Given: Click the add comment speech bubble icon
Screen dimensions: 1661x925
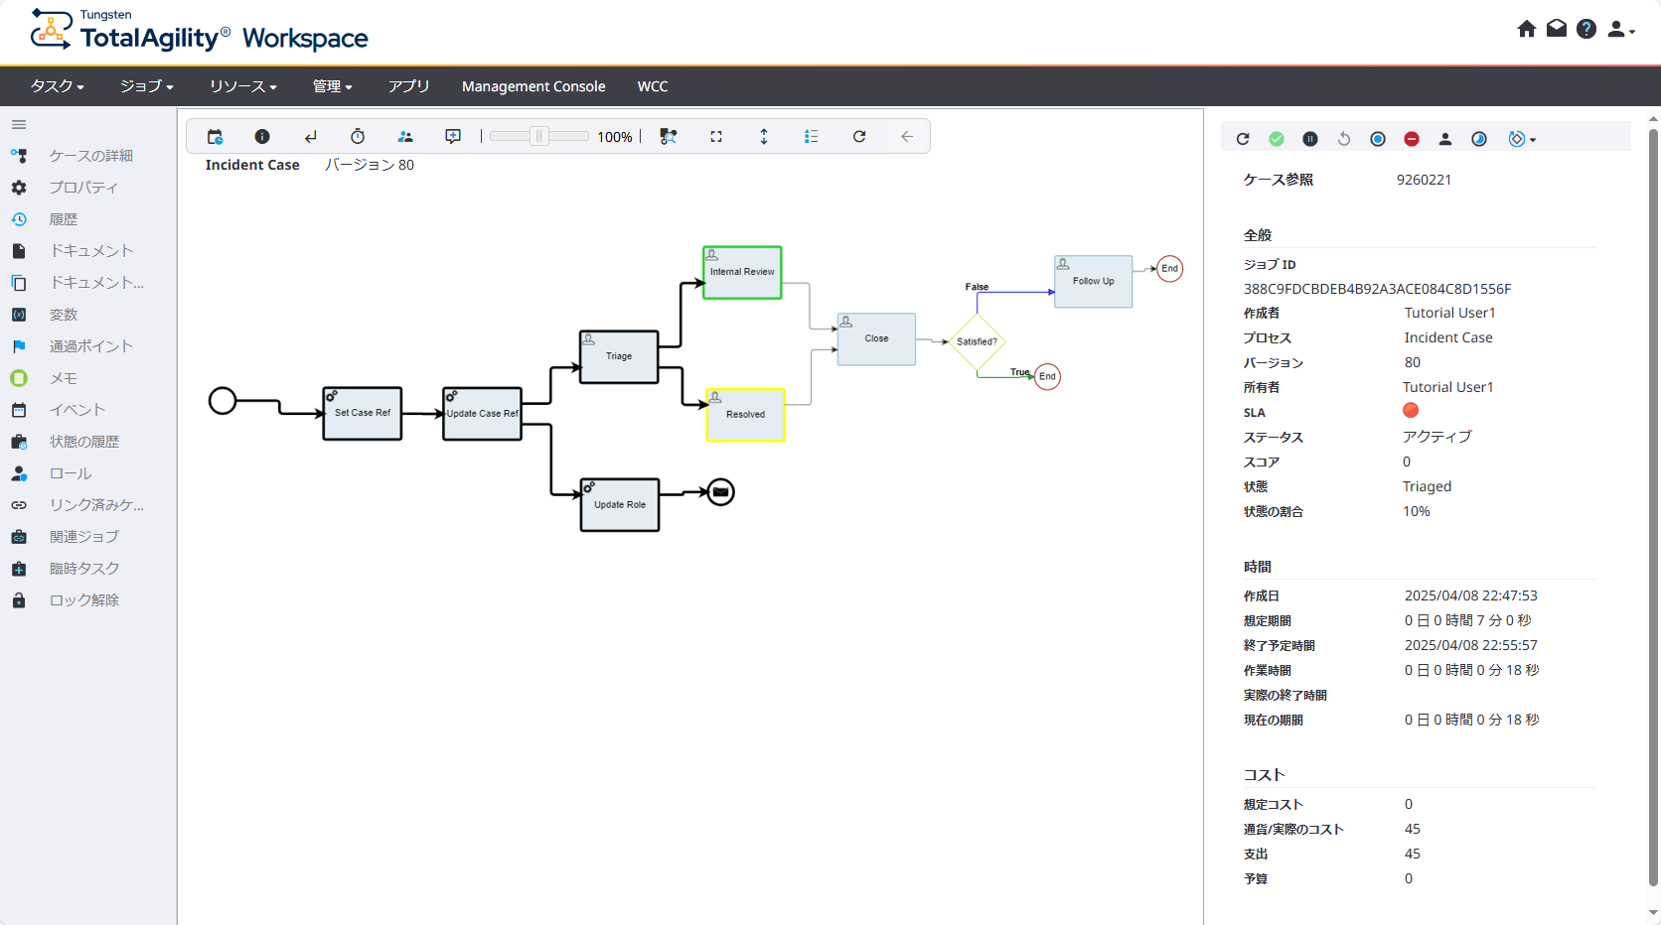Looking at the screenshot, I should [453, 137].
